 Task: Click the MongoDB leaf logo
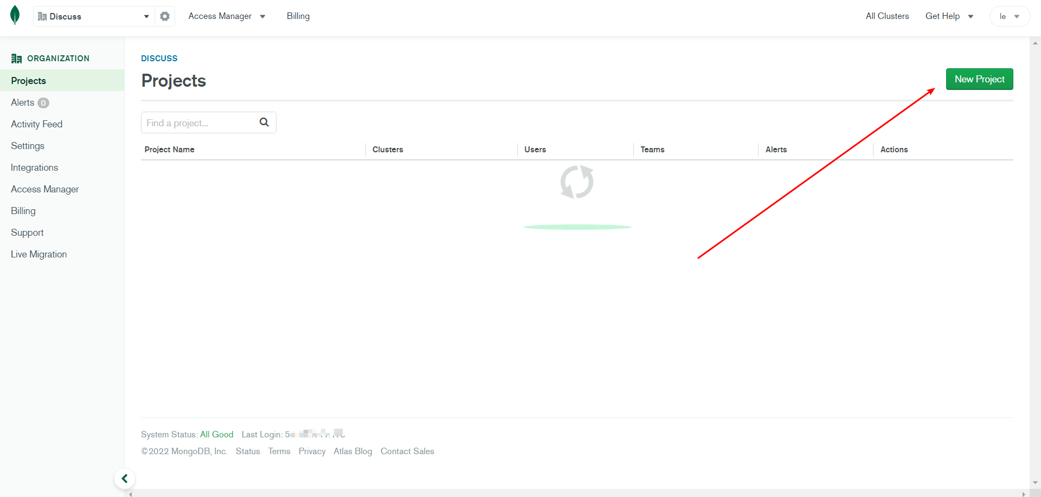click(15, 16)
